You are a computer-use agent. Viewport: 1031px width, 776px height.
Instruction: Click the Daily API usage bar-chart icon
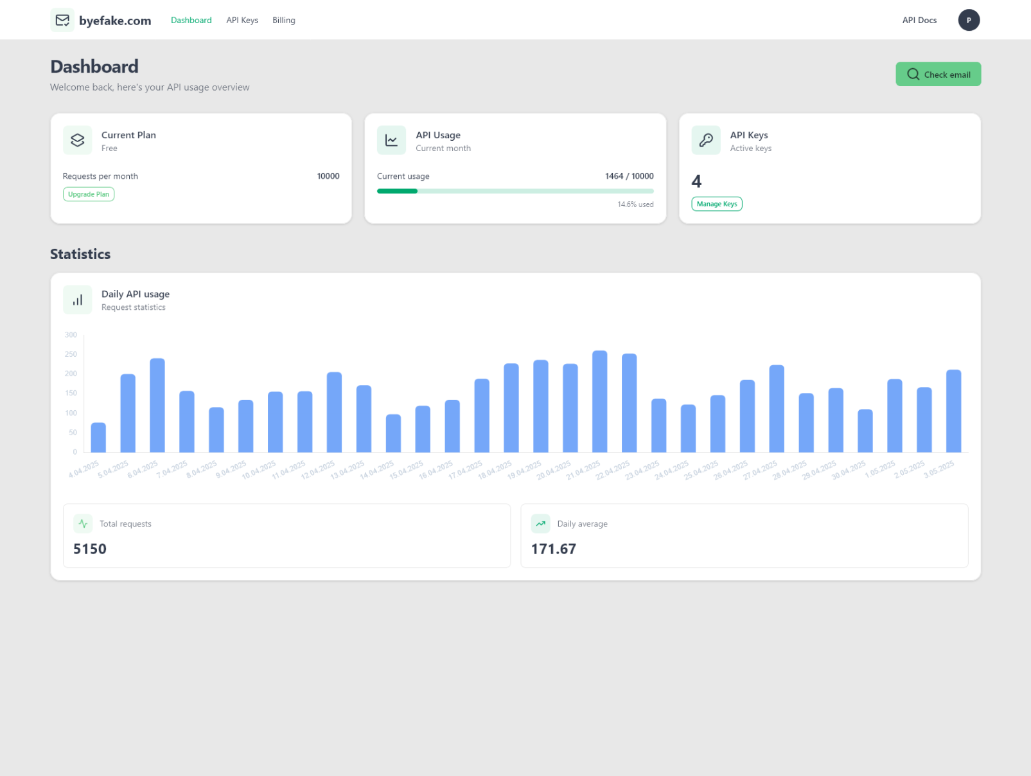[78, 300]
